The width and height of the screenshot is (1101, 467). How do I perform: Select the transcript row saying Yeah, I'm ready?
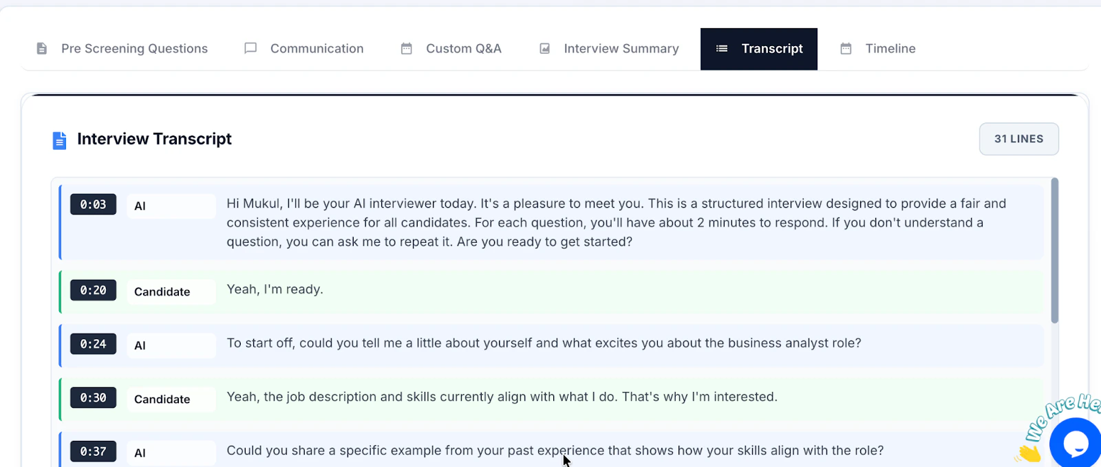(x=550, y=291)
